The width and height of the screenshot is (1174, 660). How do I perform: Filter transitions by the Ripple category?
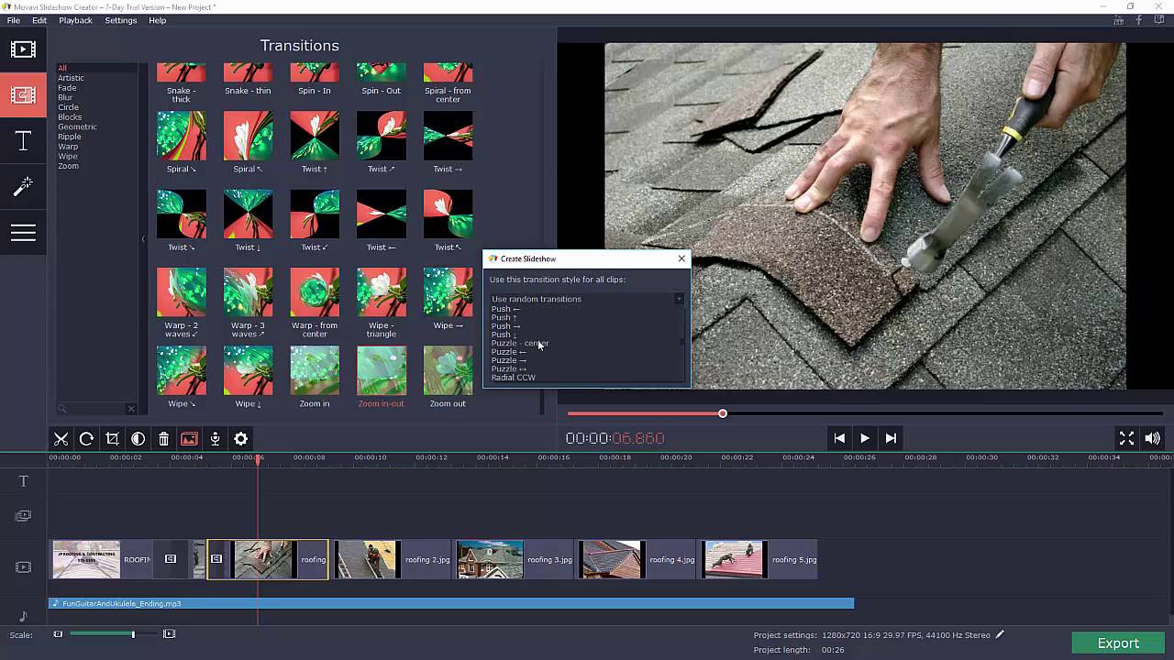click(x=69, y=137)
